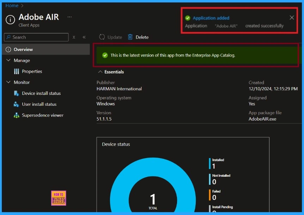Viewport: 304px width, 215px height.
Task: Click the User install status icon
Action: [16, 104]
